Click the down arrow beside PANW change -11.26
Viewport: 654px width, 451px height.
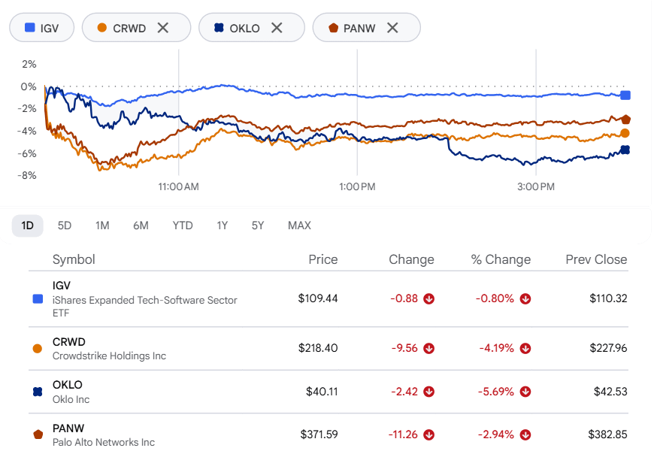428,434
